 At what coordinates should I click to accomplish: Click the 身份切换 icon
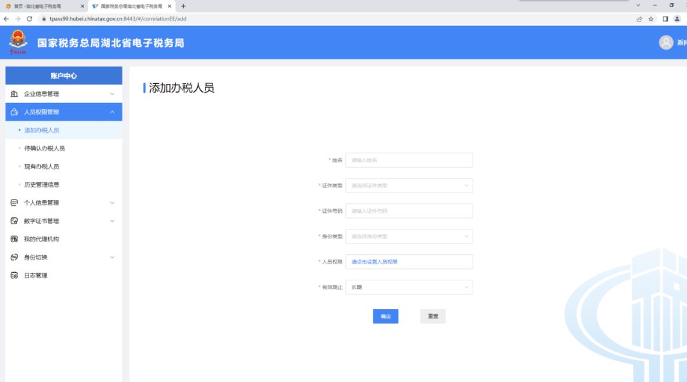click(14, 257)
